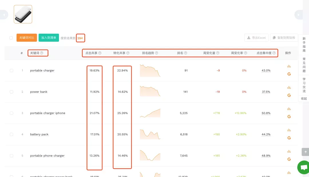
Task: Click help icon next to 排名趋势 header
Action: pyautogui.click(x=157, y=53)
